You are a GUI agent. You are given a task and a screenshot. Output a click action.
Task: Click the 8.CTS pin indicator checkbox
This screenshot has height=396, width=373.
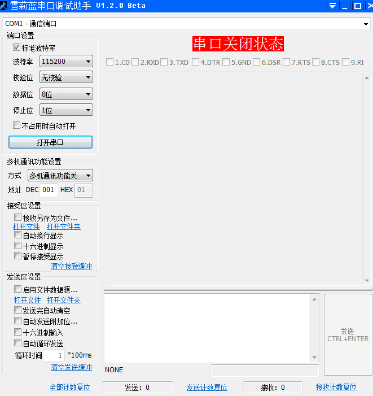[x=316, y=62]
